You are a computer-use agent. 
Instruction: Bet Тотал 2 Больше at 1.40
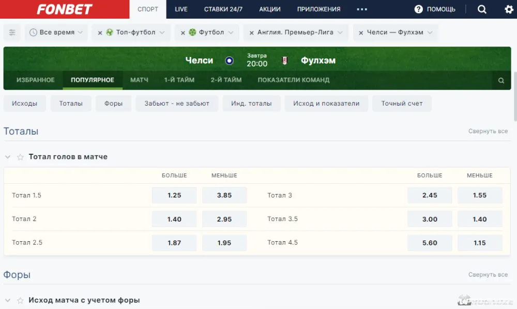[174, 219]
